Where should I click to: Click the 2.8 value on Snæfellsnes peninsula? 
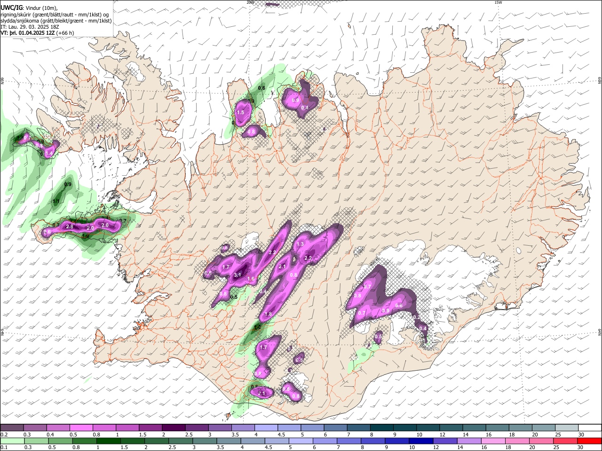pos(70,227)
